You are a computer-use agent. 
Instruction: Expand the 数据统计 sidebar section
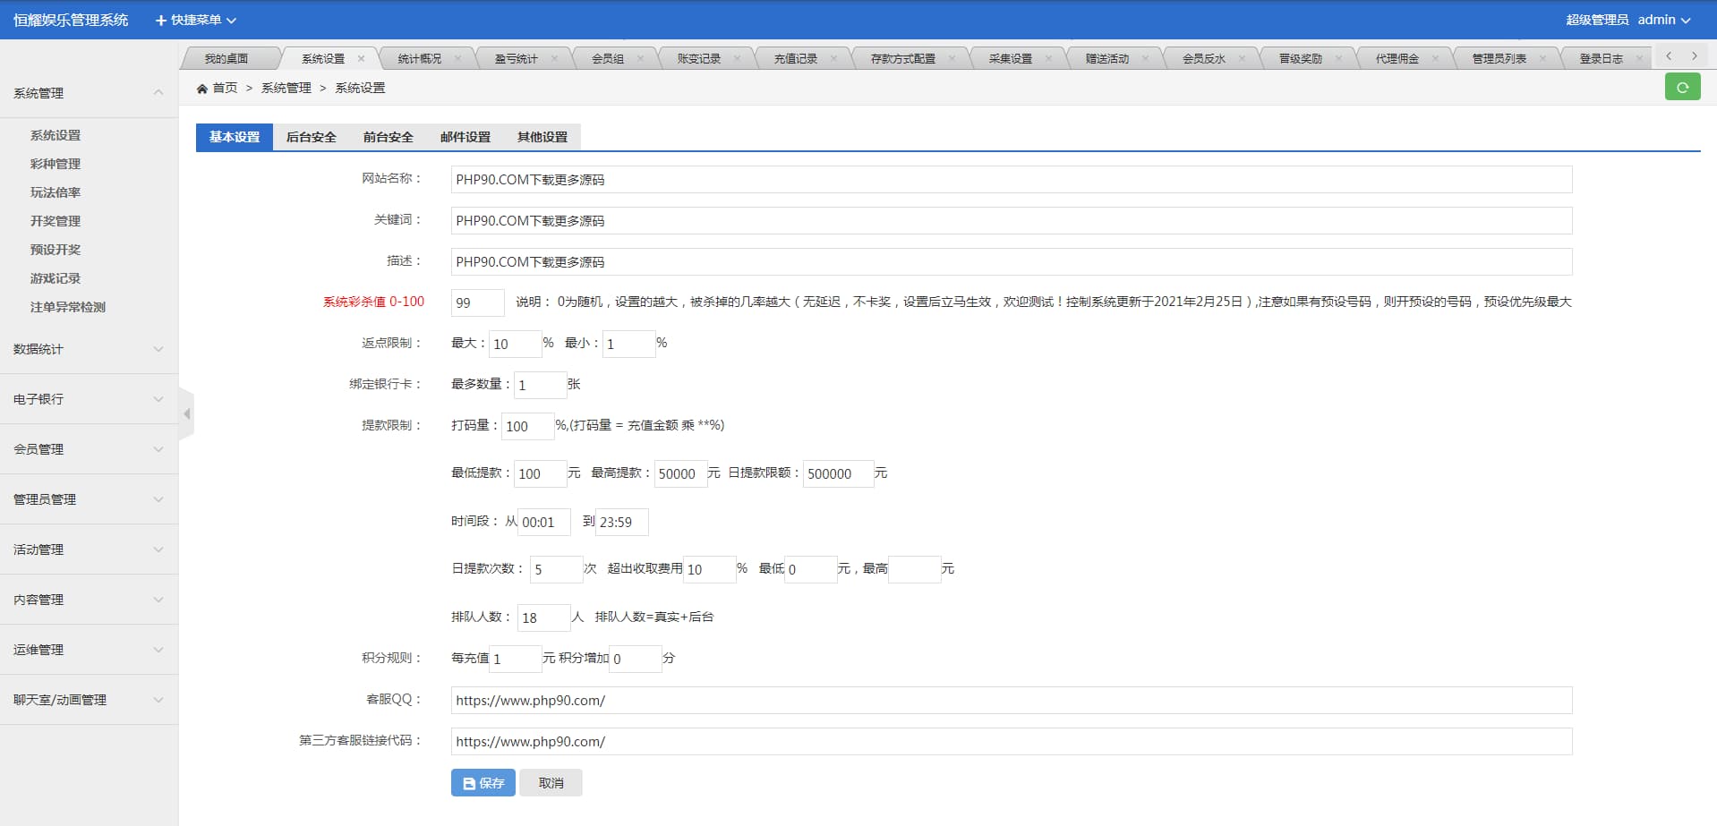click(88, 349)
